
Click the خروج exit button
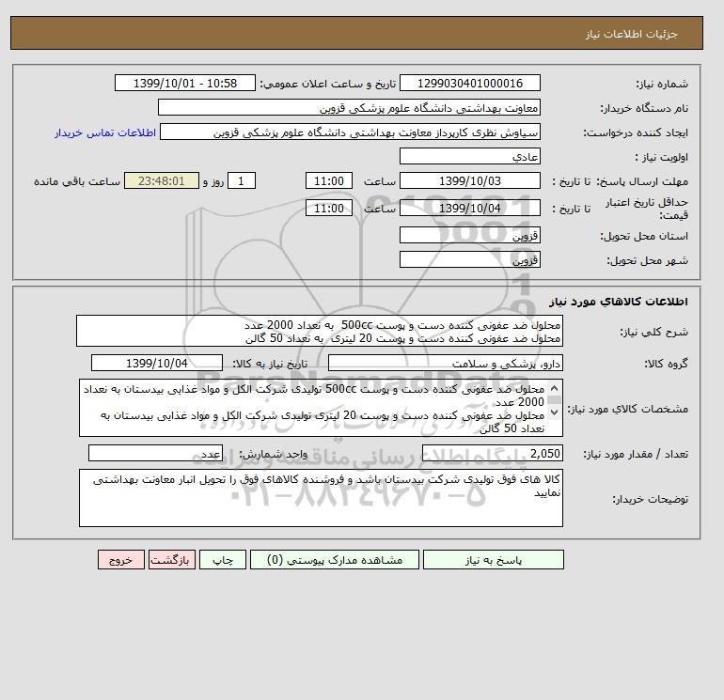[x=121, y=560]
